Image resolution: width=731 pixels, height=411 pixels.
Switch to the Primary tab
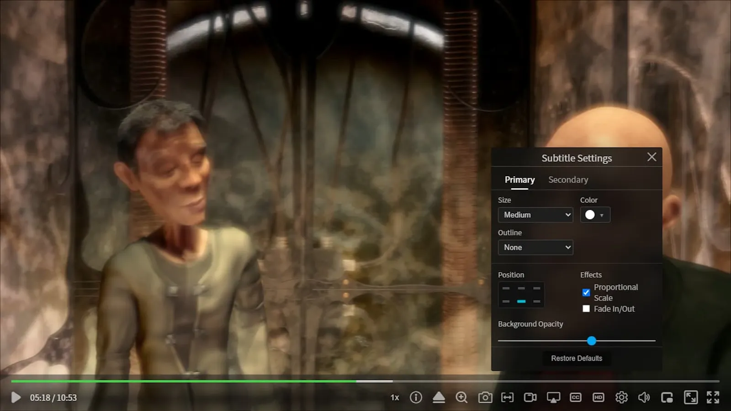coord(519,180)
